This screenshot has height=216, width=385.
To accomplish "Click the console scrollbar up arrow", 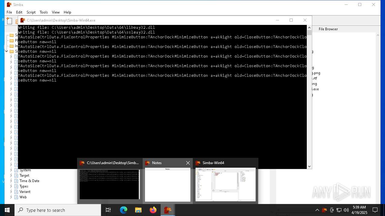I will [x=309, y=27].
